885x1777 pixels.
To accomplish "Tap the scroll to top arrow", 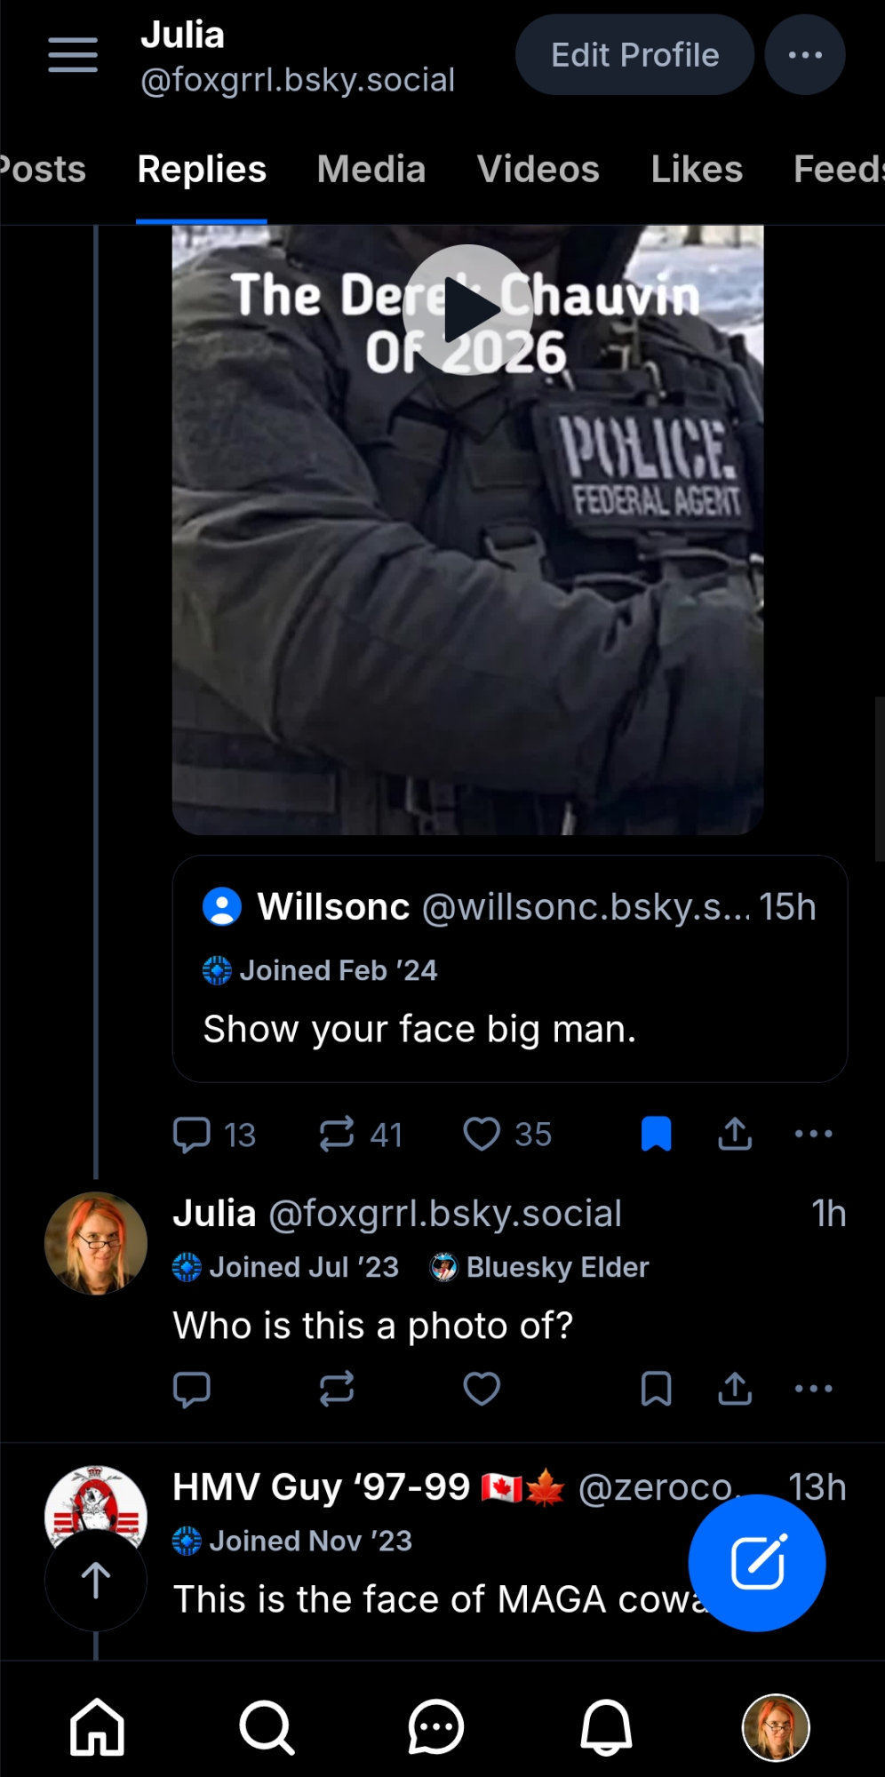I will click(96, 1581).
